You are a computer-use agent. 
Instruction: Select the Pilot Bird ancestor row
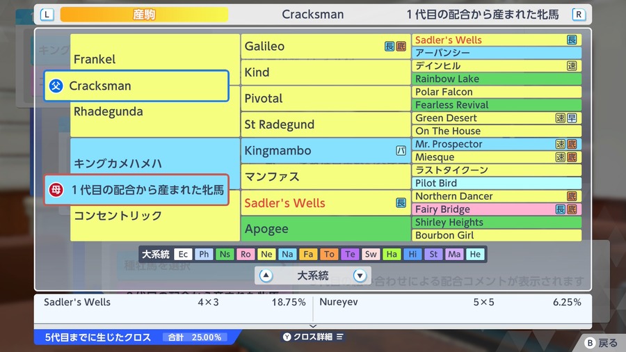pyautogui.click(x=496, y=183)
